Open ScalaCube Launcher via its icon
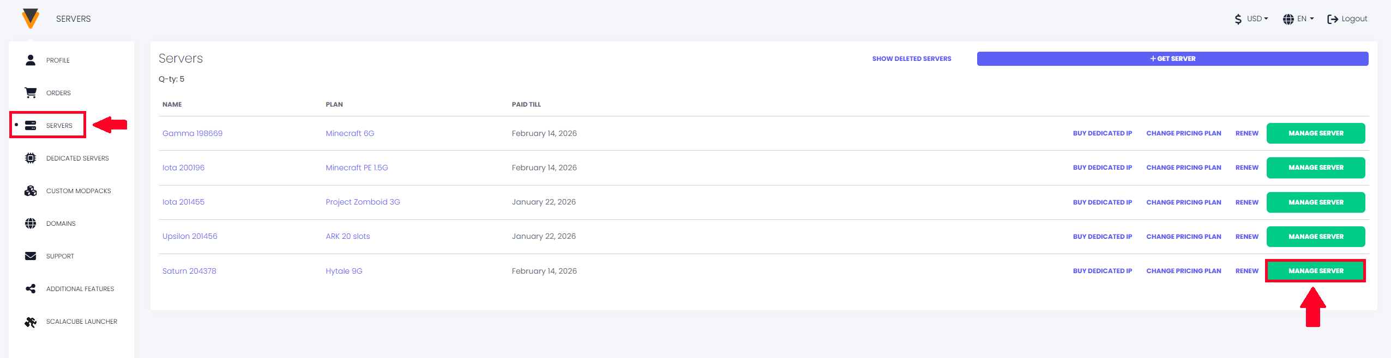Image resolution: width=1391 pixels, height=358 pixels. 31,321
